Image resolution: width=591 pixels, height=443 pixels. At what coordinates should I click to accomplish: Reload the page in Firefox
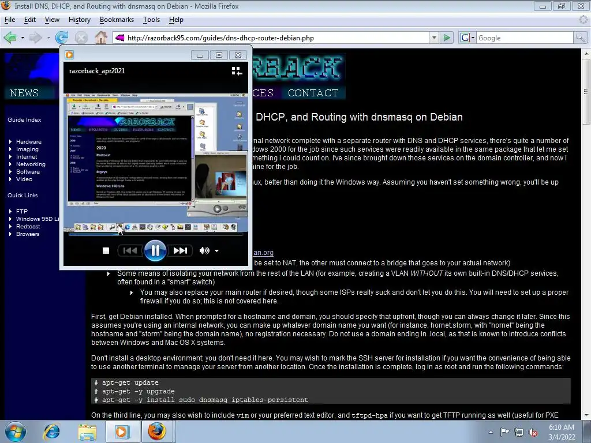(x=61, y=37)
